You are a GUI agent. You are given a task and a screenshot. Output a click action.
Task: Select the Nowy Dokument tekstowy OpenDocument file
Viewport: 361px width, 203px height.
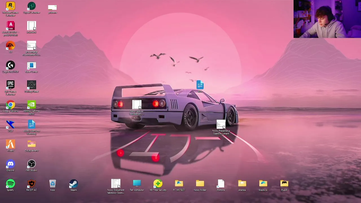tap(116, 186)
